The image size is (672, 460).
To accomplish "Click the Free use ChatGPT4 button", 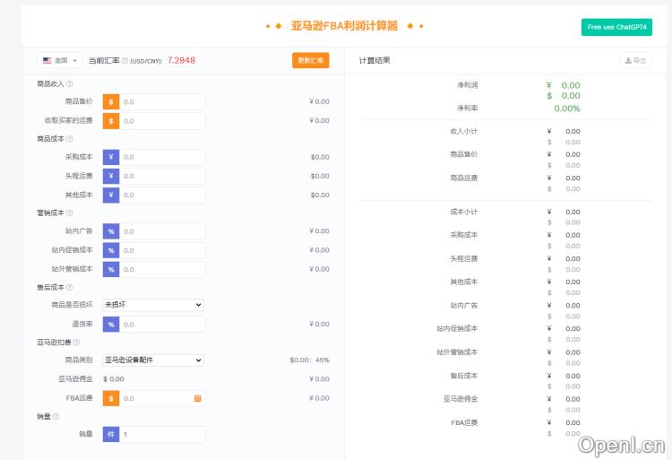I will click(x=616, y=27).
